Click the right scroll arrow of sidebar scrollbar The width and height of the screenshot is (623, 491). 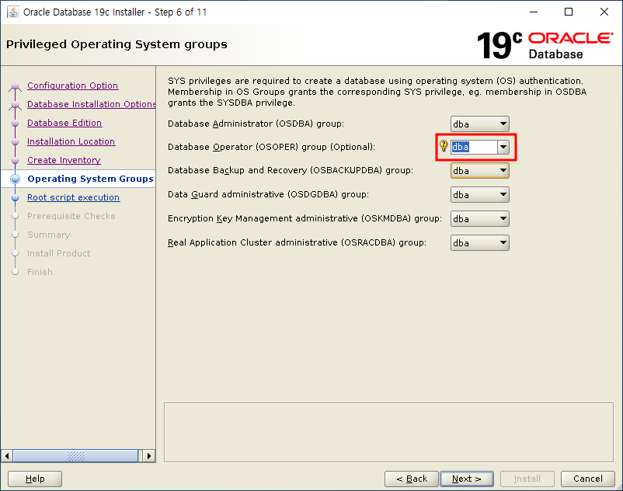click(149, 455)
